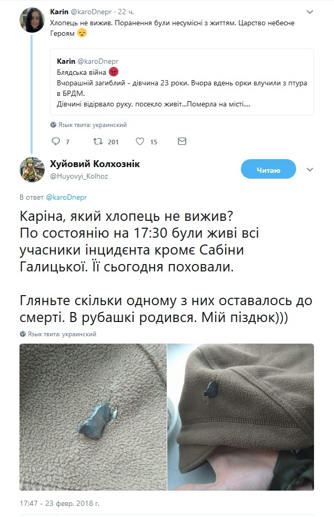The width and height of the screenshot is (334, 517).
Task: Open left photo of metal fragment
Action: (x=93, y=417)
